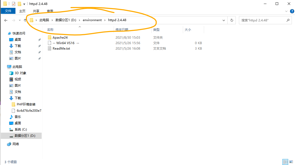Open 桌面 folder under 此电脑
The width and height of the screenshot is (295, 165).
click(15, 123)
